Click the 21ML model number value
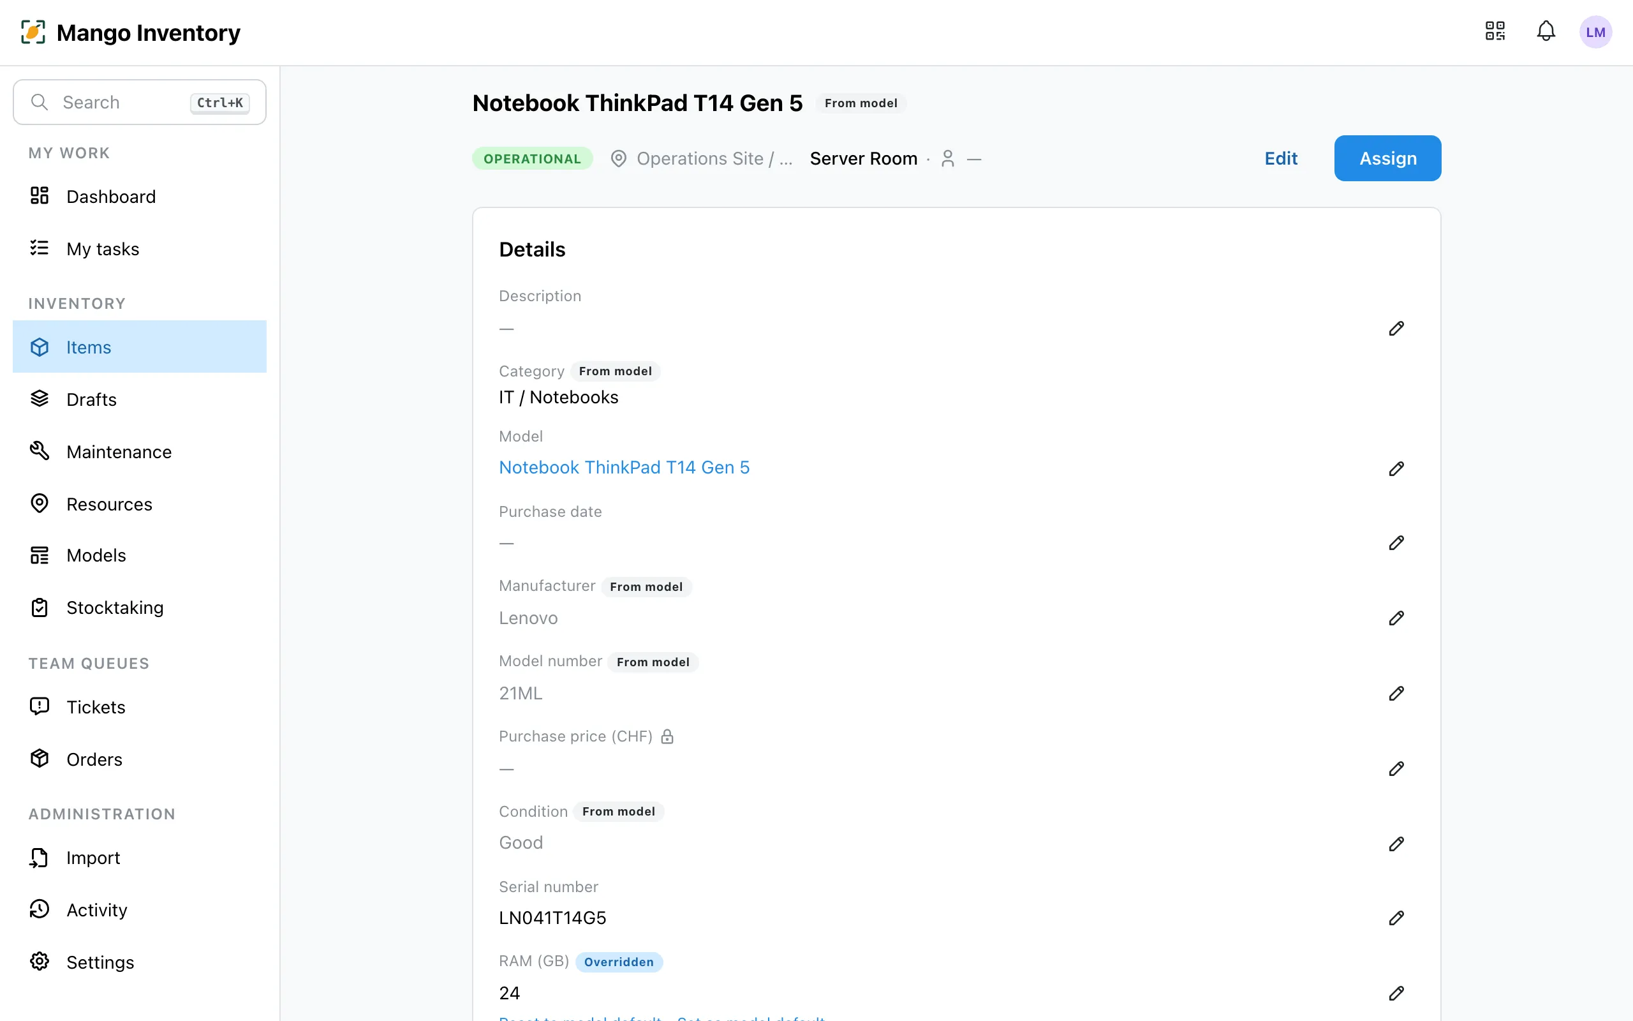 click(x=521, y=694)
